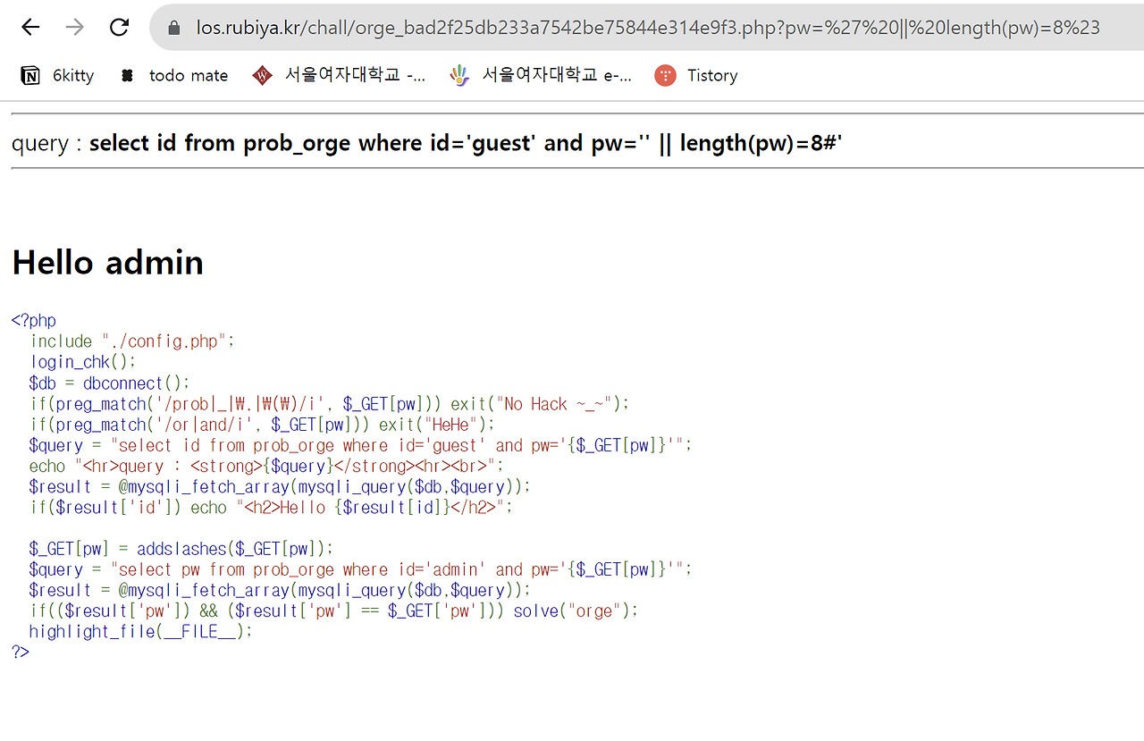This screenshot has height=741, width=1144.
Task: Click the red crest icon of 서울여자대학교 bookmark
Action: click(x=262, y=76)
